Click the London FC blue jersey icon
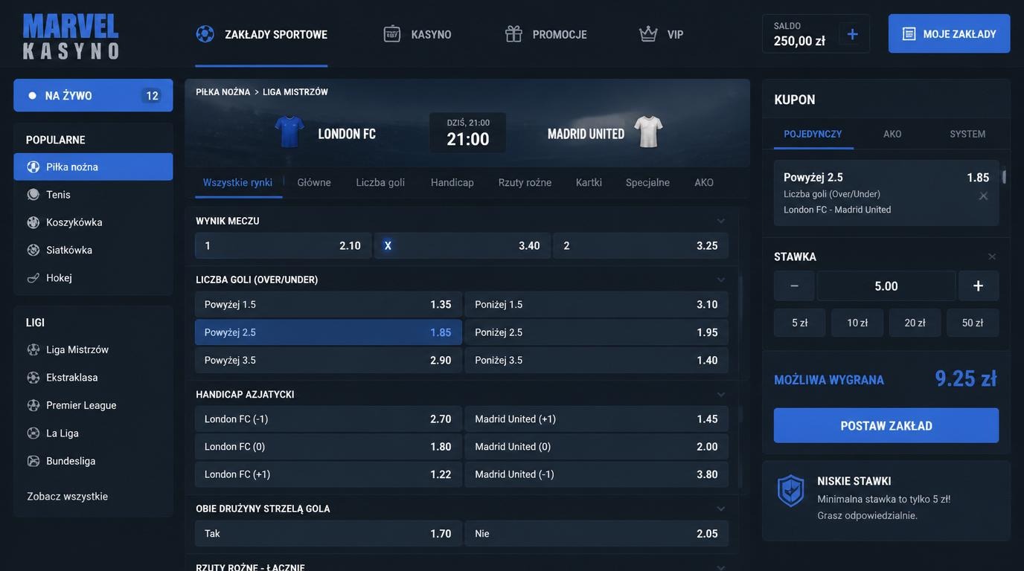This screenshot has width=1024, height=571. click(x=289, y=132)
